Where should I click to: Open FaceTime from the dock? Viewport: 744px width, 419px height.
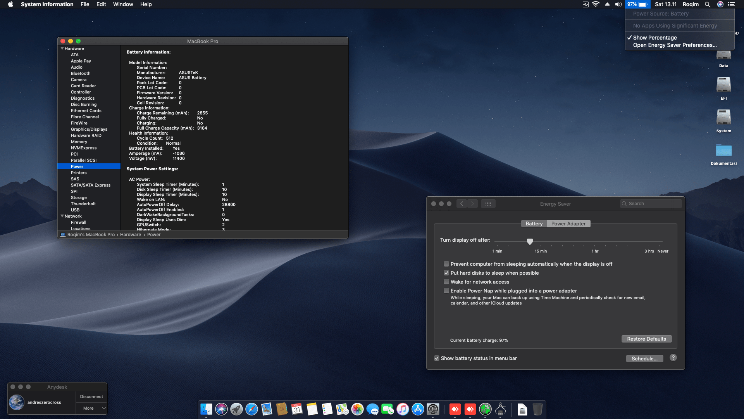(x=387, y=409)
